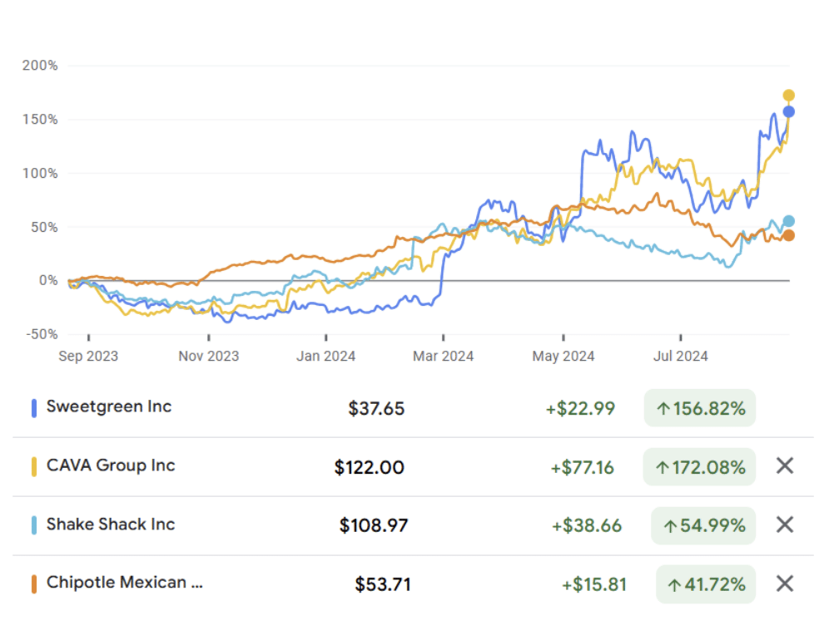Screen dimensions: 829x640
Task: Click the Shake Shack light-blue color marker
Action: click(x=34, y=525)
